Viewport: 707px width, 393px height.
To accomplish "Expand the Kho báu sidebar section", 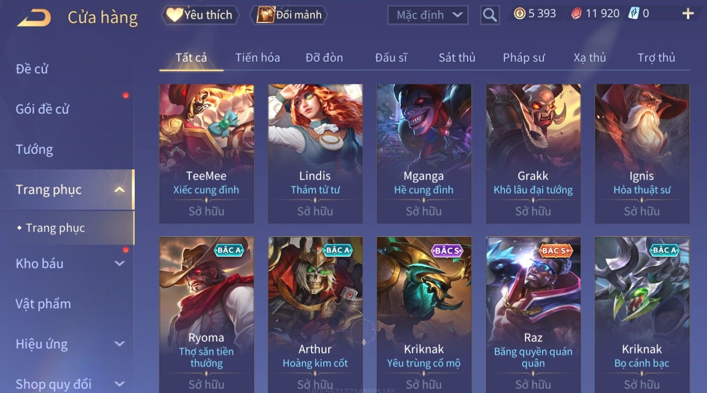I will (120, 264).
